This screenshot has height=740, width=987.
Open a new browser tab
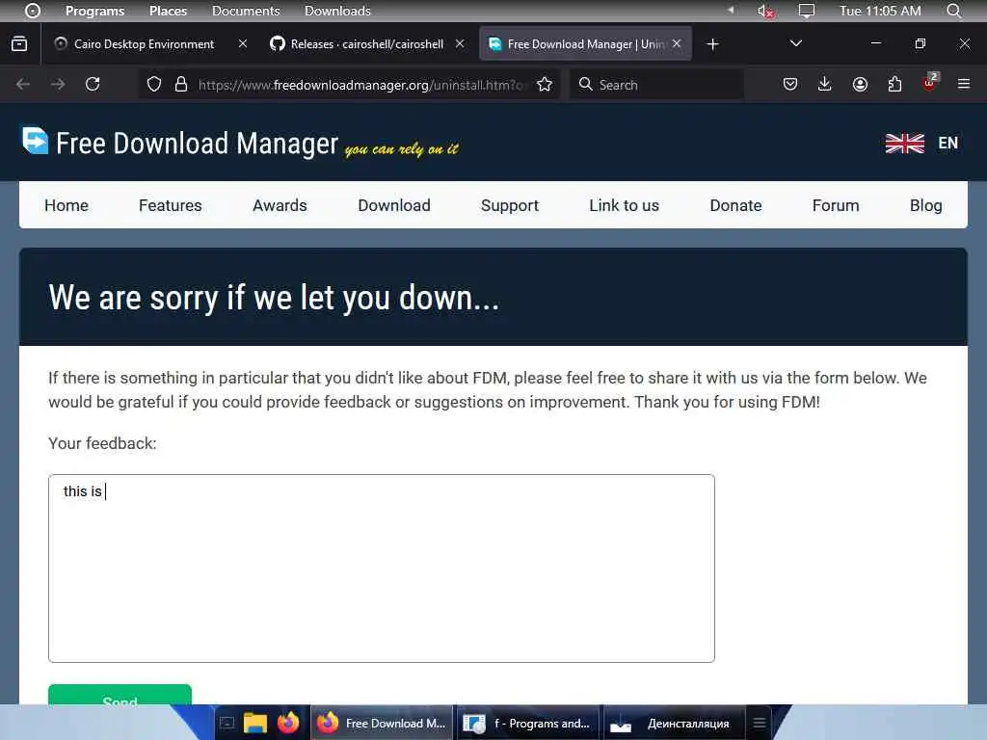pyautogui.click(x=712, y=44)
